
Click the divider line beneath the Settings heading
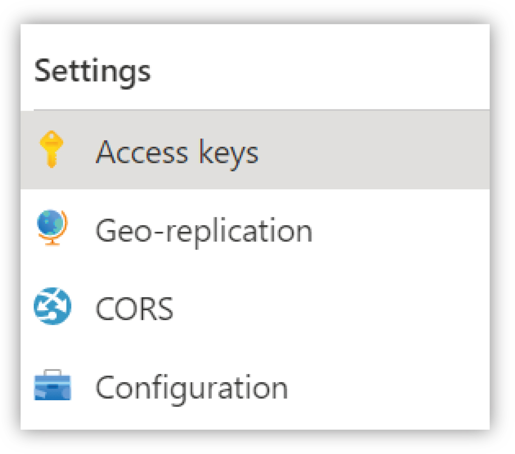tap(262, 110)
